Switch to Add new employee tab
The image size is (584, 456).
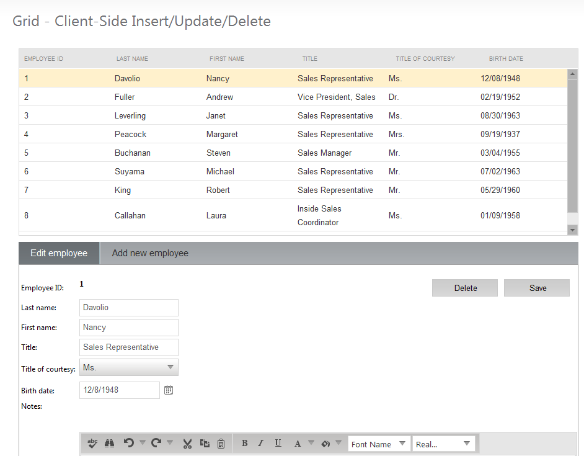(x=150, y=253)
